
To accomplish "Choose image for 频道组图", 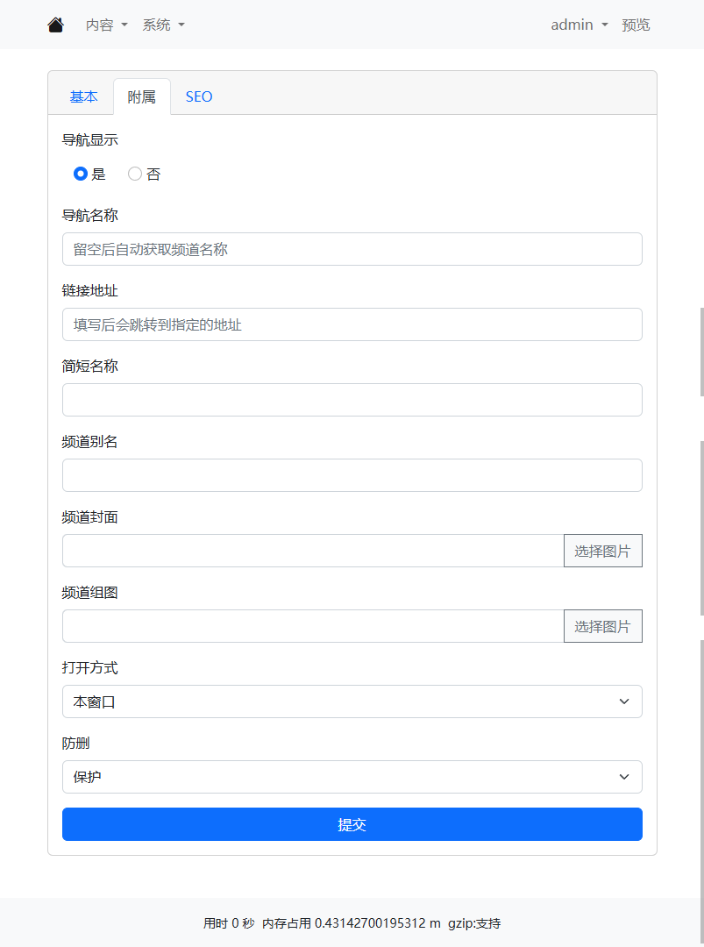I will pyautogui.click(x=602, y=626).
